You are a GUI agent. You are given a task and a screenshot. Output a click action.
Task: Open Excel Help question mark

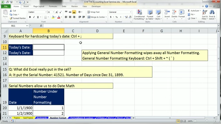(206, 6)
